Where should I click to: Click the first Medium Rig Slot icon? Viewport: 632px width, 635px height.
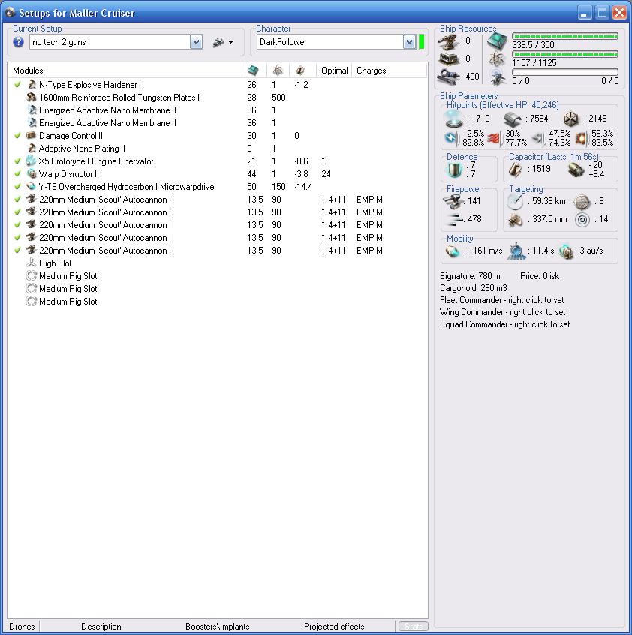(32, 276)
